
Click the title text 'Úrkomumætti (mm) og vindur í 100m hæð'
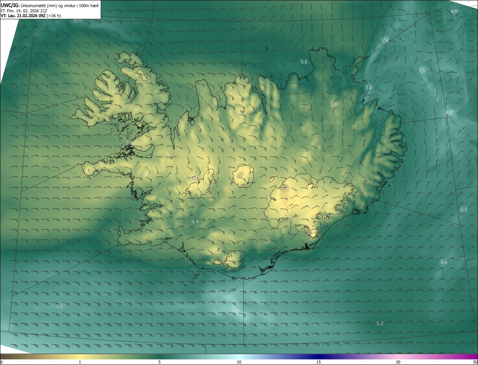tap(59, 5)
